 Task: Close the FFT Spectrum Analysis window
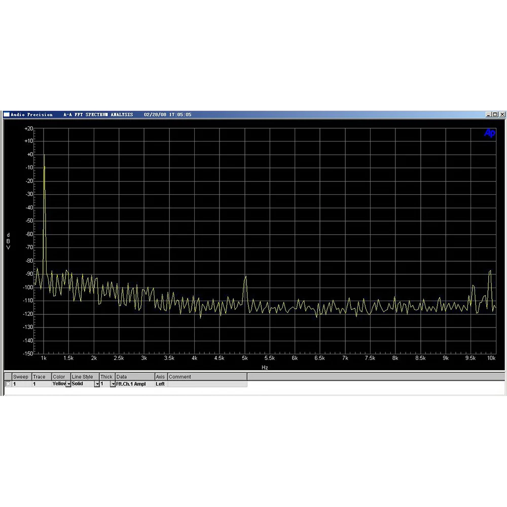(x=502, y=115)
